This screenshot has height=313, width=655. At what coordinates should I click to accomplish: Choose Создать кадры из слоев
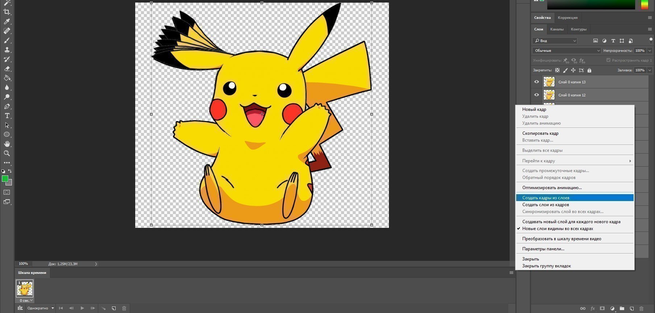(575, 198)
